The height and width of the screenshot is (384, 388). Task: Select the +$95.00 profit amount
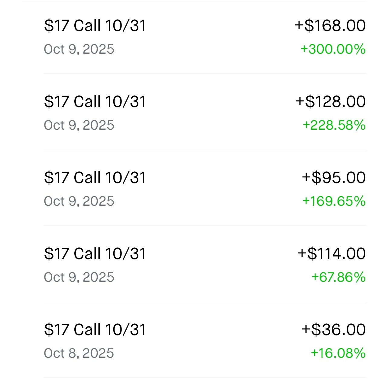[x=334, y=178]
